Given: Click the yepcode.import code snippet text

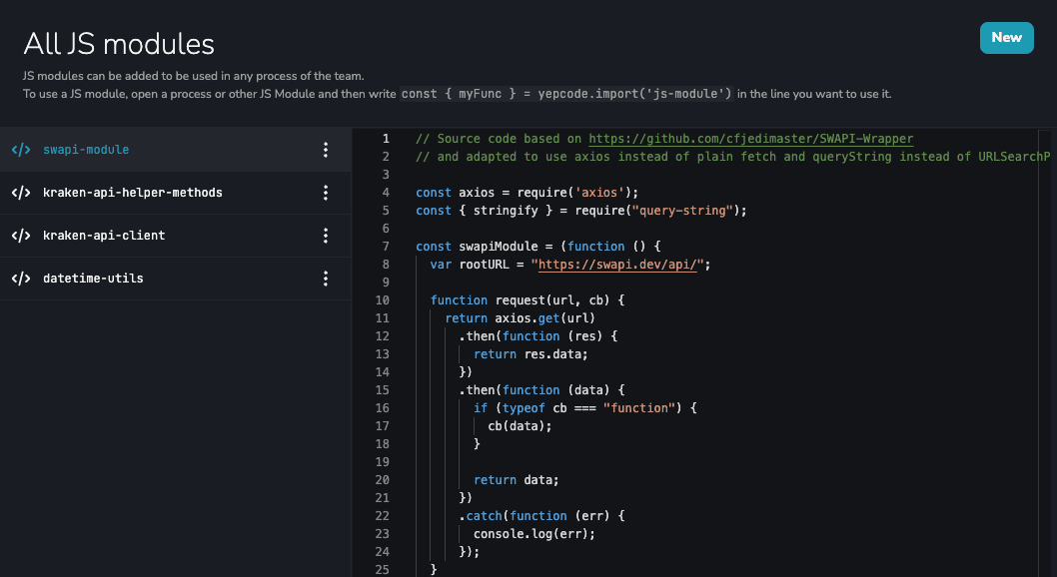Looking at the screenshot, I should click(566, 94).
